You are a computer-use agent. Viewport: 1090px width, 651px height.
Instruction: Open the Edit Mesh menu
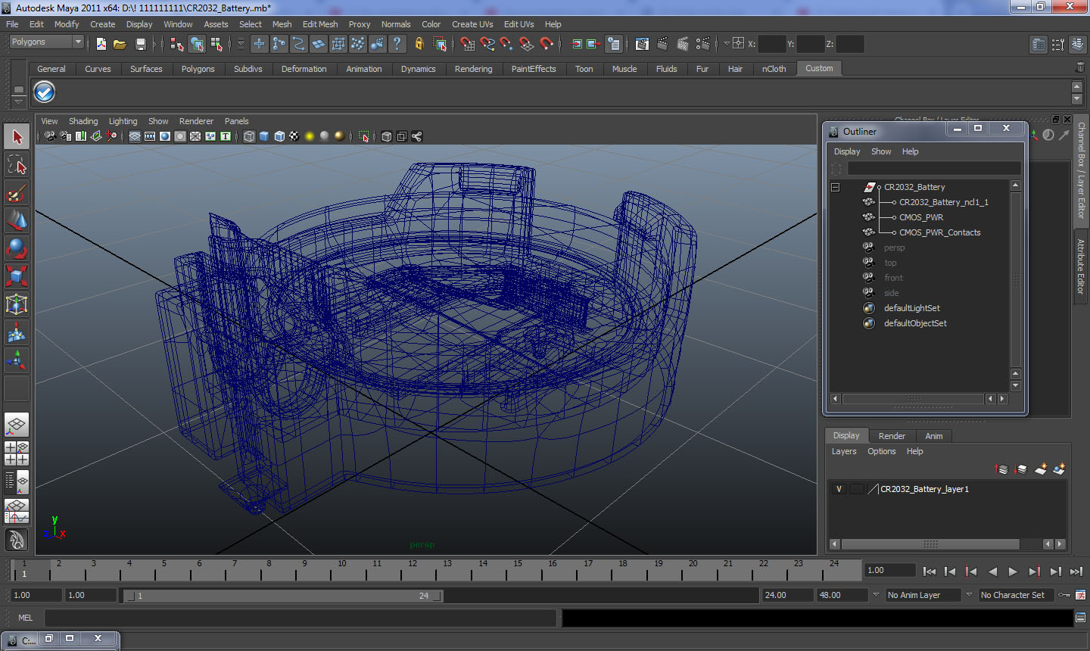pyautogui.click(x=320, y=24)
